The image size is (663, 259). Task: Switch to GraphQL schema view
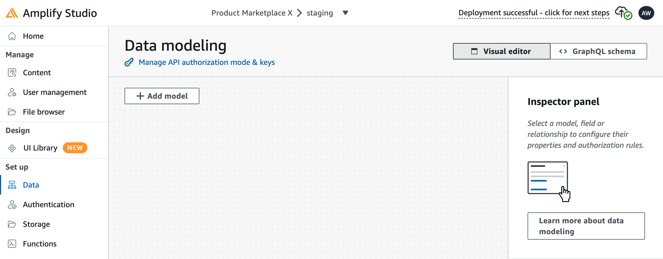point(599,51)
